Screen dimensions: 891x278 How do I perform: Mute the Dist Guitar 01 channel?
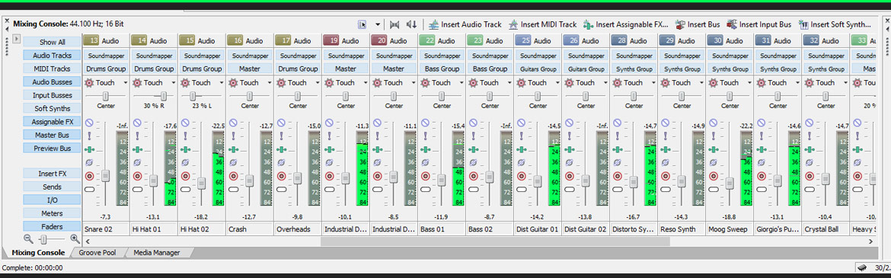(521, 122)
